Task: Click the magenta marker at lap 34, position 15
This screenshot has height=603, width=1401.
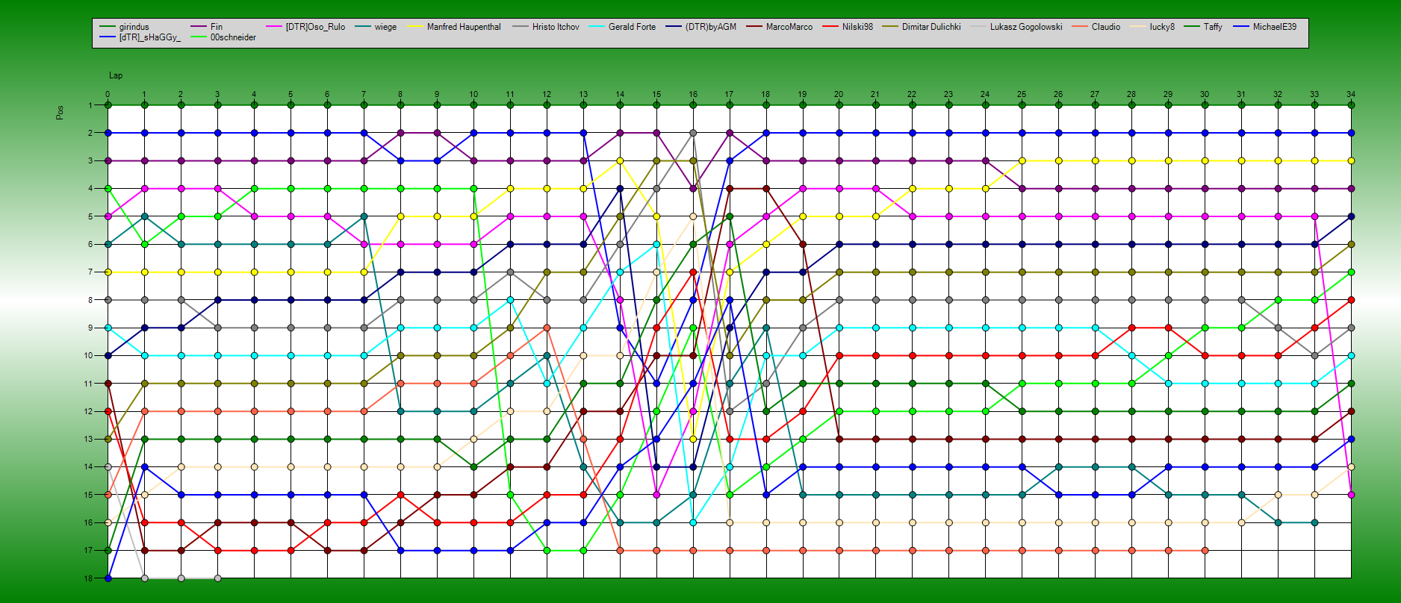Action: tap(1351, 495)
